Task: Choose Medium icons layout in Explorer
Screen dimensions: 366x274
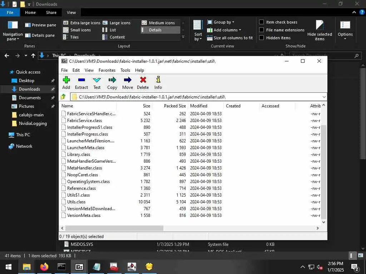Action: (158, 23)
